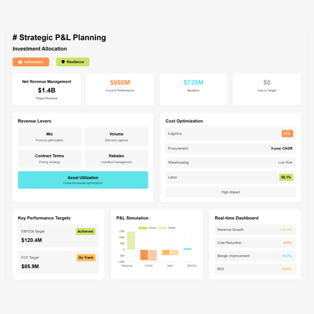Select the Mix product optimization tile
314x314 pixels.
(x=49, y=137)
